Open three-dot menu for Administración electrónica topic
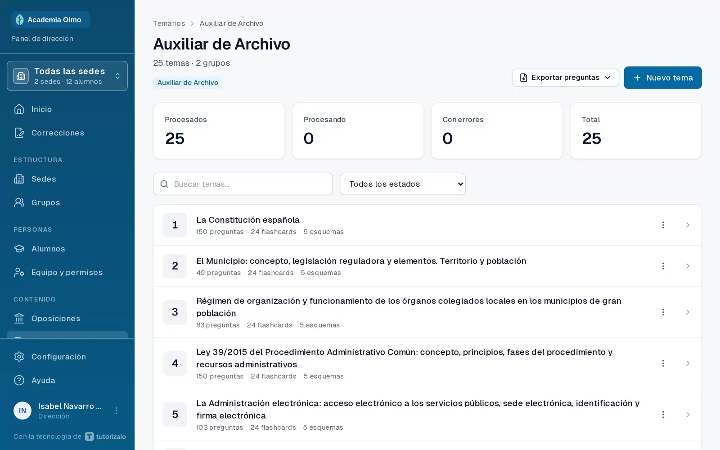The height and width of the screenshot is (450, 720). coord(663,414)
